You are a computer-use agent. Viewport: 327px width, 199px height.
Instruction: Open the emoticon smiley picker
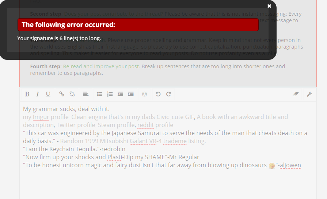[x=144, y=94]
